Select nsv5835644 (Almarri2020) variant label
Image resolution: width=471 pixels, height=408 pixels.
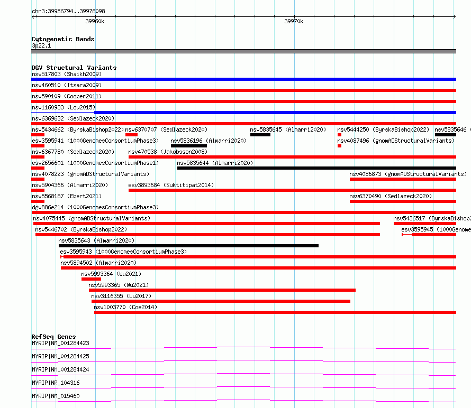pos(215,163)
